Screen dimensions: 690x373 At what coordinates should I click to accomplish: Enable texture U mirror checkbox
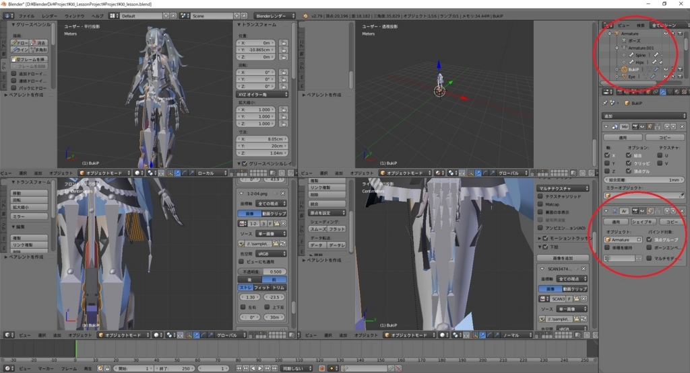pyautogui.click(x=660, y=155)
